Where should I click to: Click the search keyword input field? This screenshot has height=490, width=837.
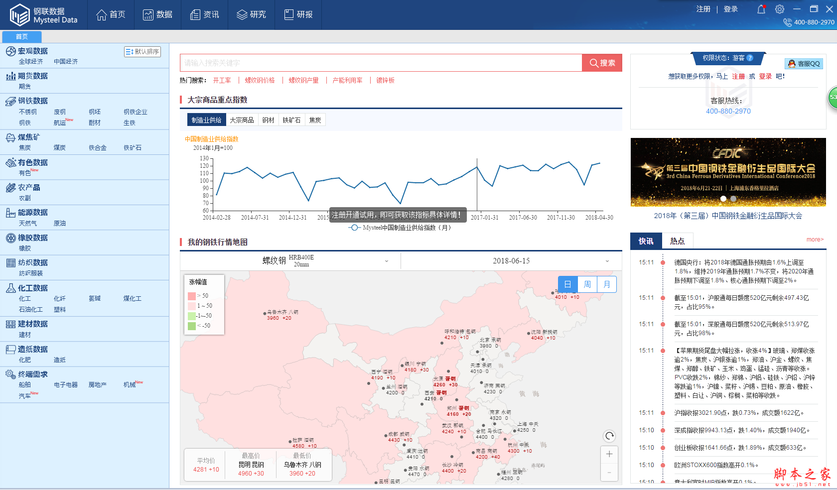pos(381,63)
